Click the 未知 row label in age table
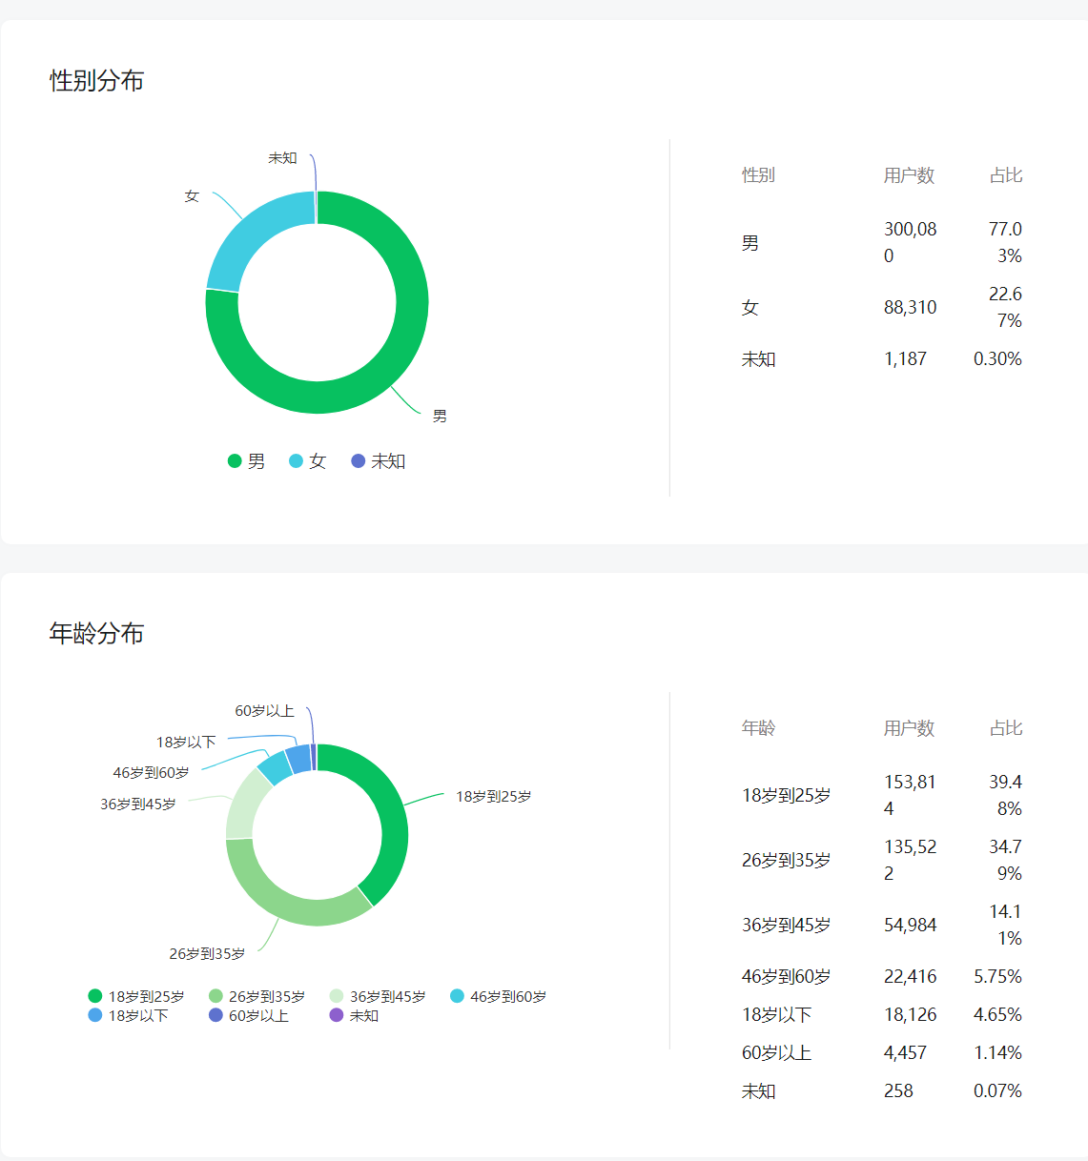Screen dimensions: 1088x1161 [758, 1091]
